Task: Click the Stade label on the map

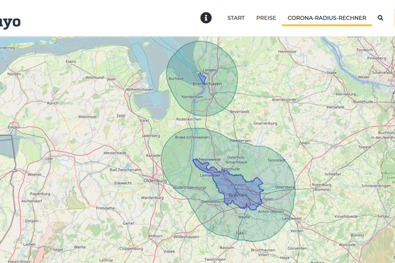Action: tap(332, 72)
